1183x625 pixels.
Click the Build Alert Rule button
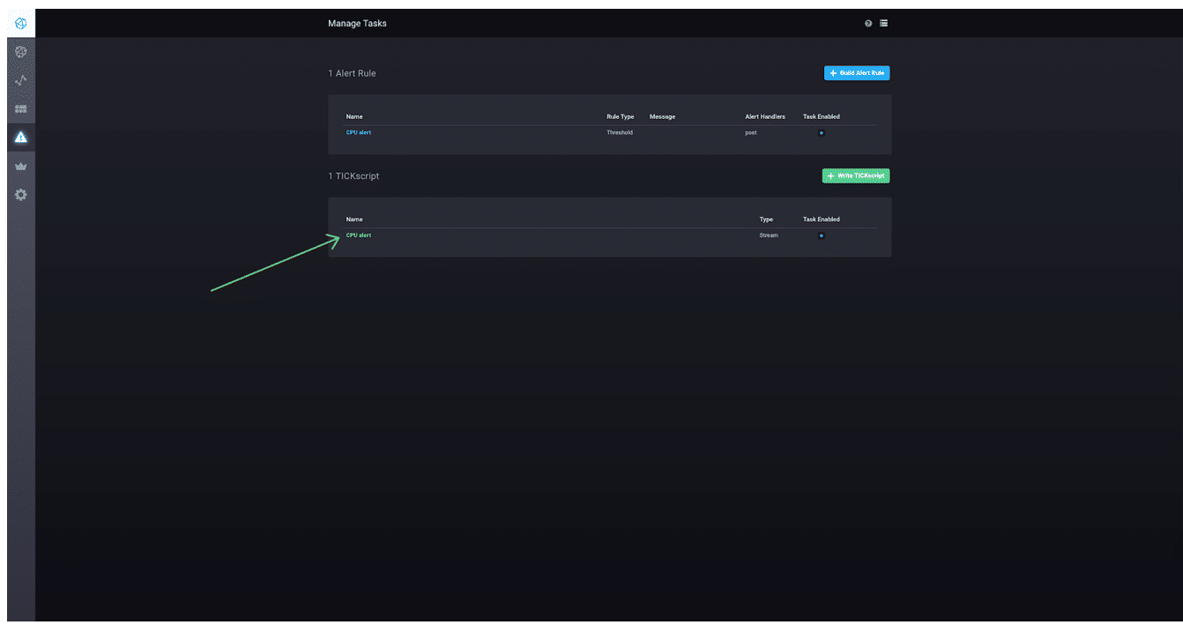click(x=857, y=73)
